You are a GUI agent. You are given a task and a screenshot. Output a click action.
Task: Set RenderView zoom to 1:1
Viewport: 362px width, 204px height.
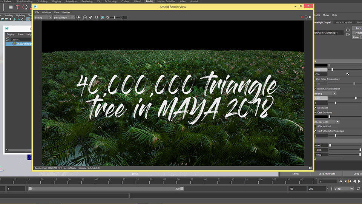pos(96,17)
